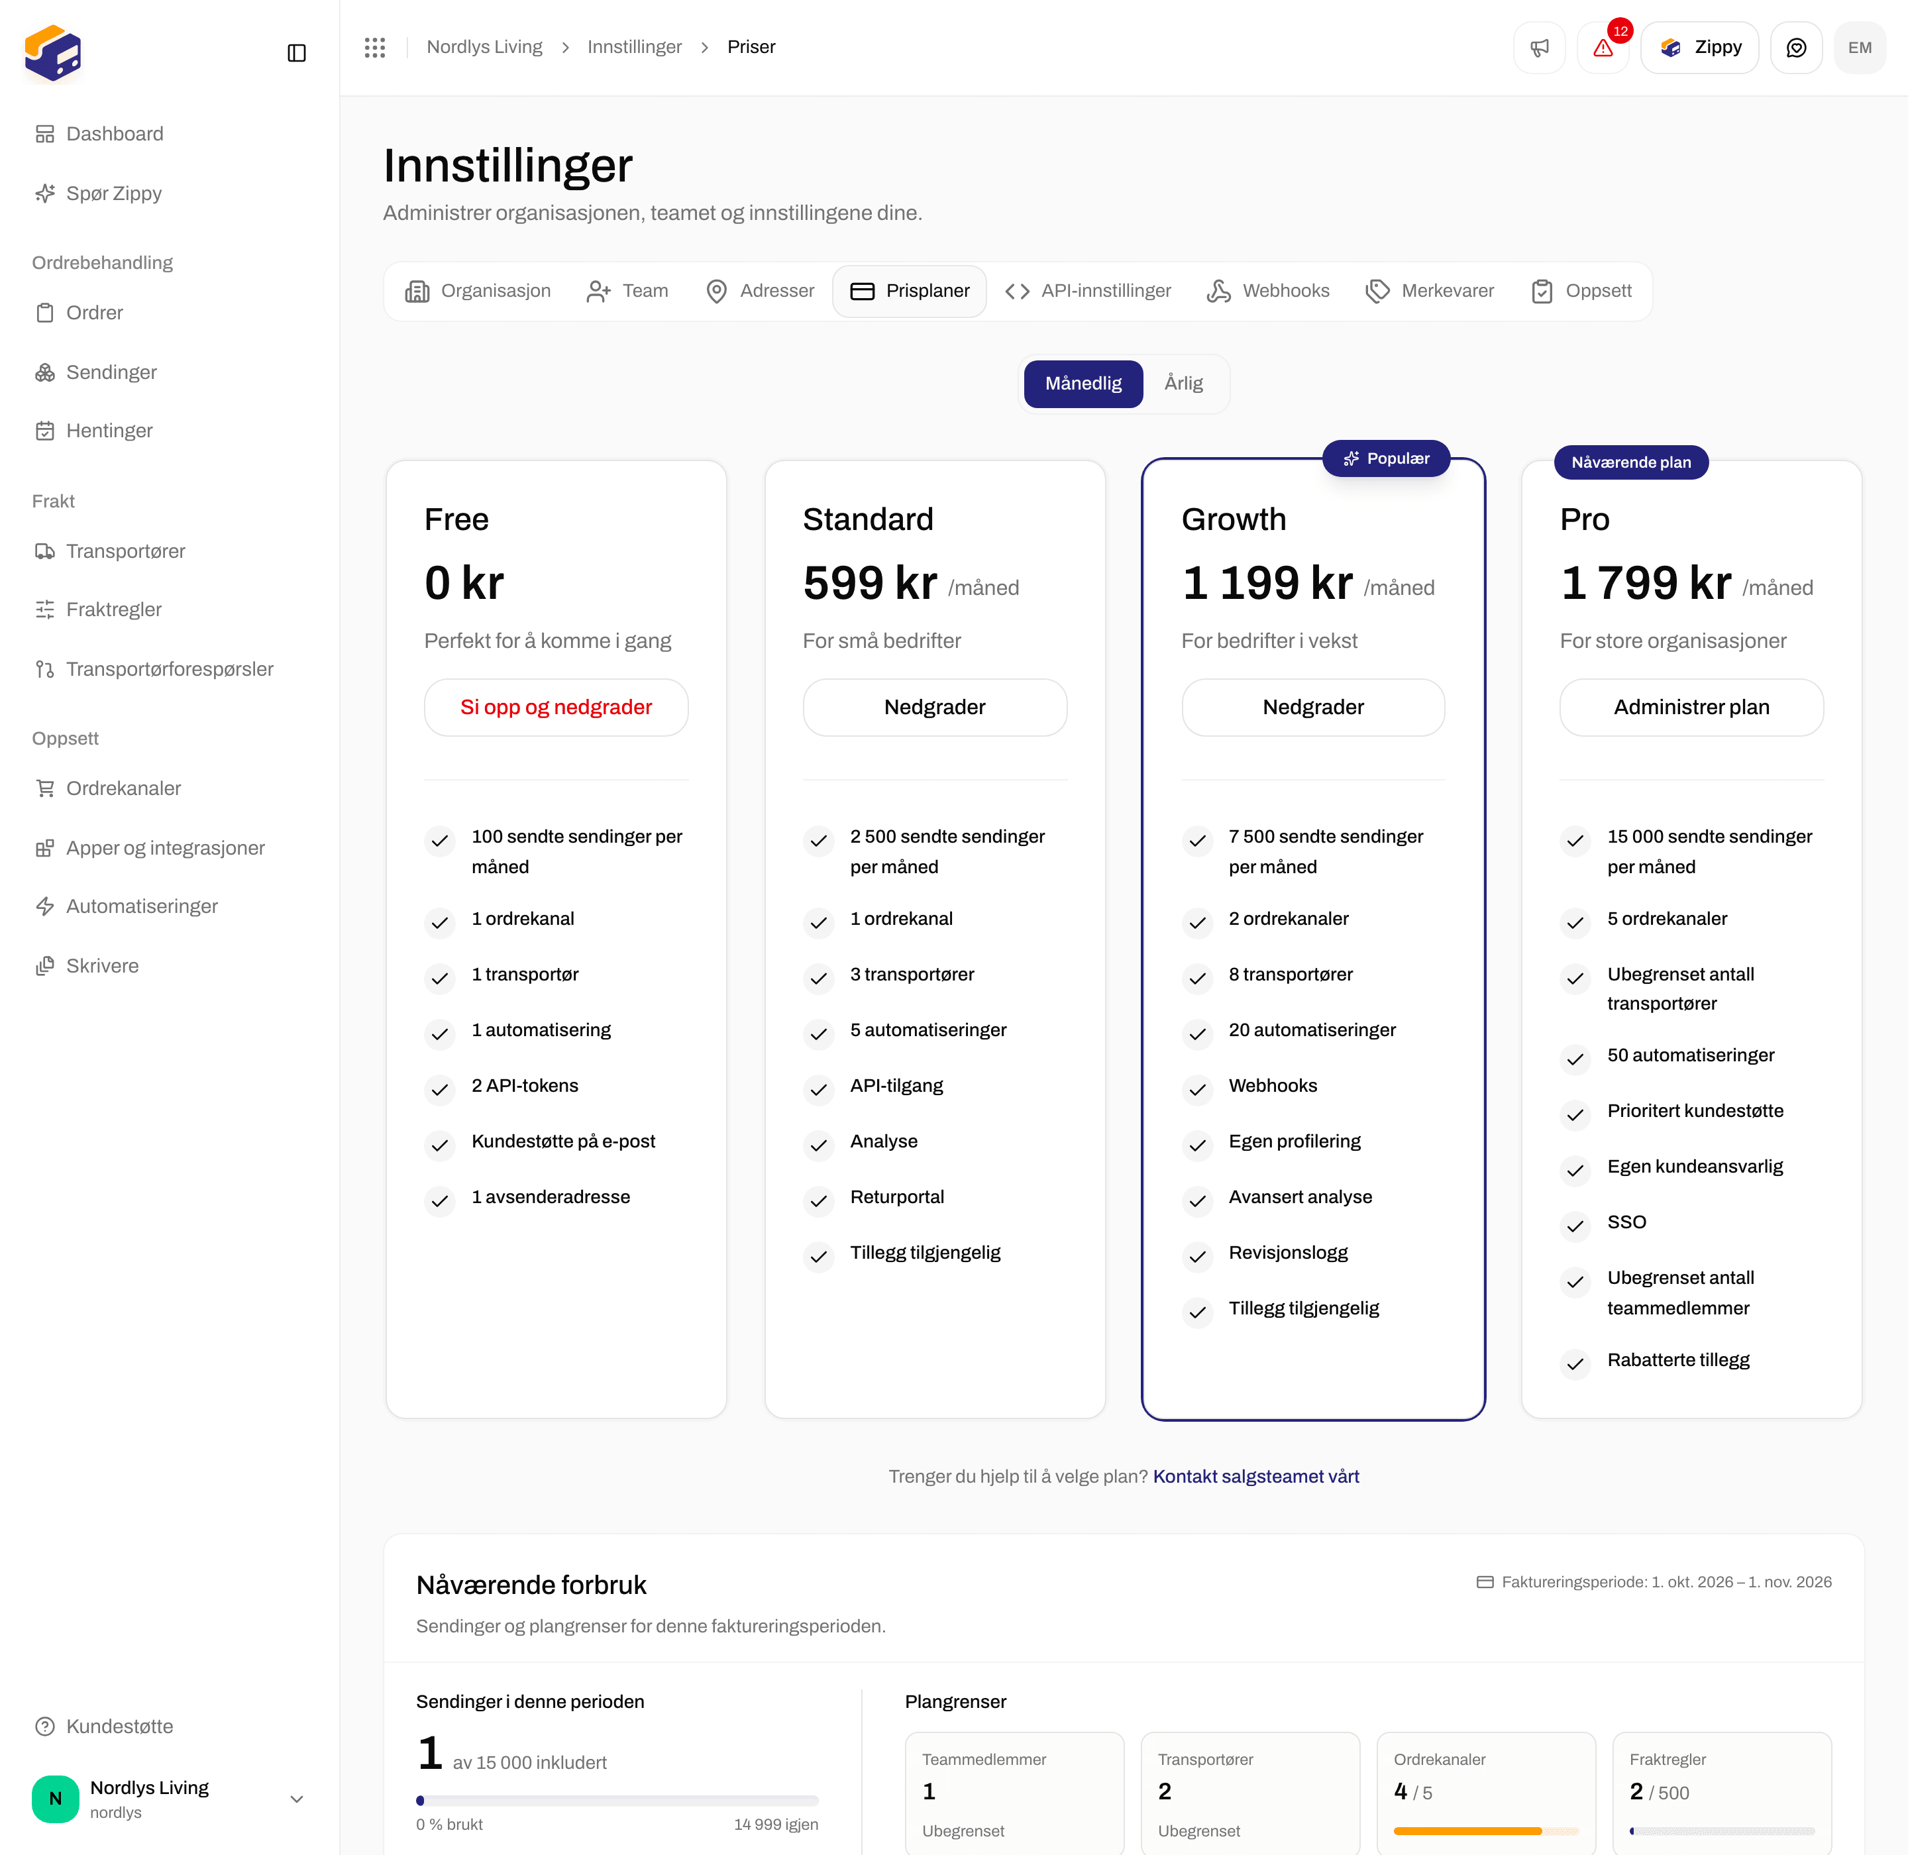This screenshot has height=1855, width=1908.
Task: Open the API-innstillinger tab
Action: point(1088,291)
